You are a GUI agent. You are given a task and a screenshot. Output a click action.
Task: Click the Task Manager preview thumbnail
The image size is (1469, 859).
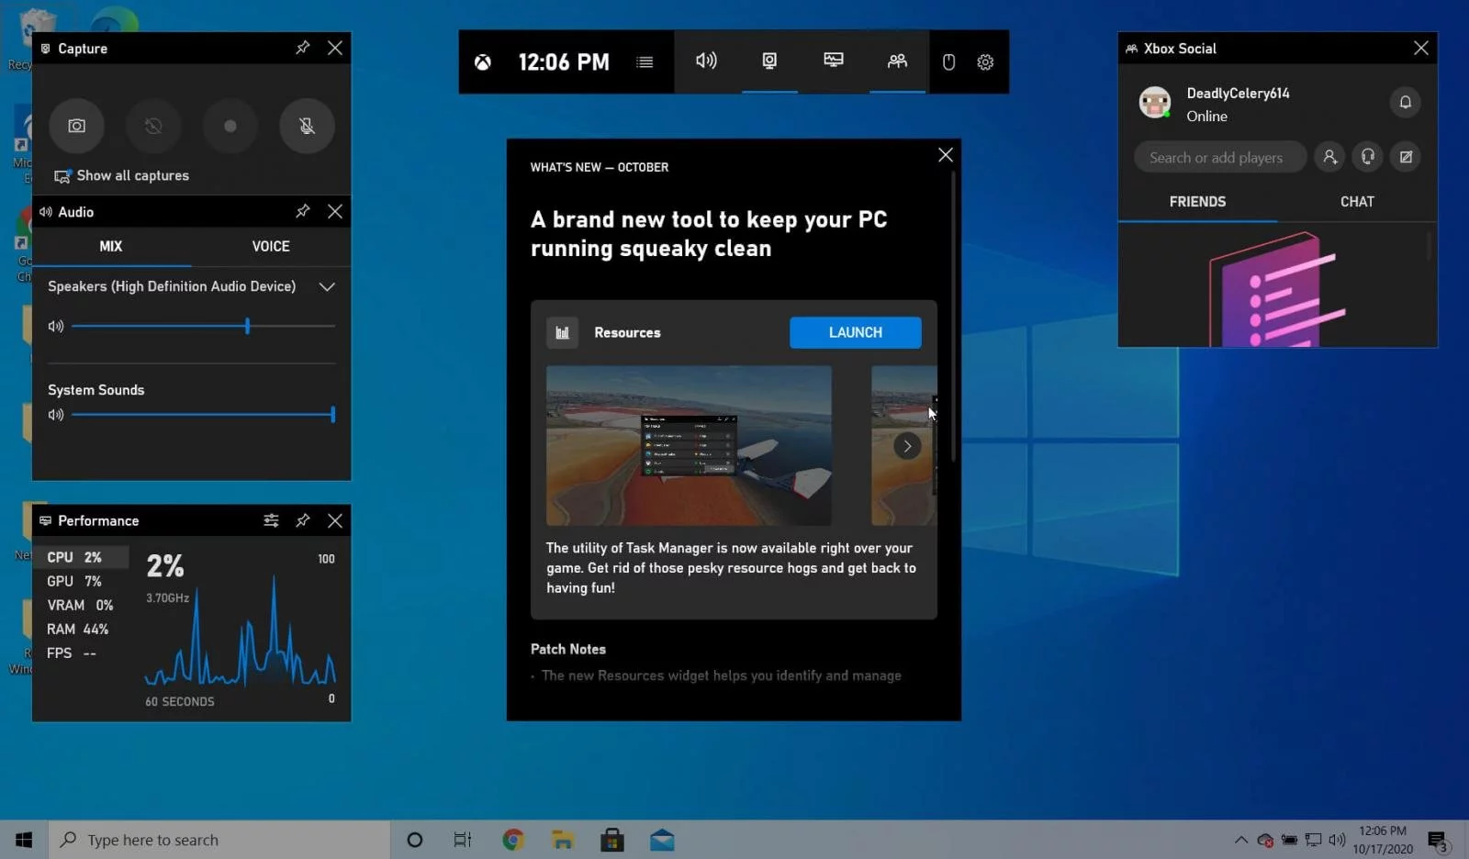pos(689,445)
